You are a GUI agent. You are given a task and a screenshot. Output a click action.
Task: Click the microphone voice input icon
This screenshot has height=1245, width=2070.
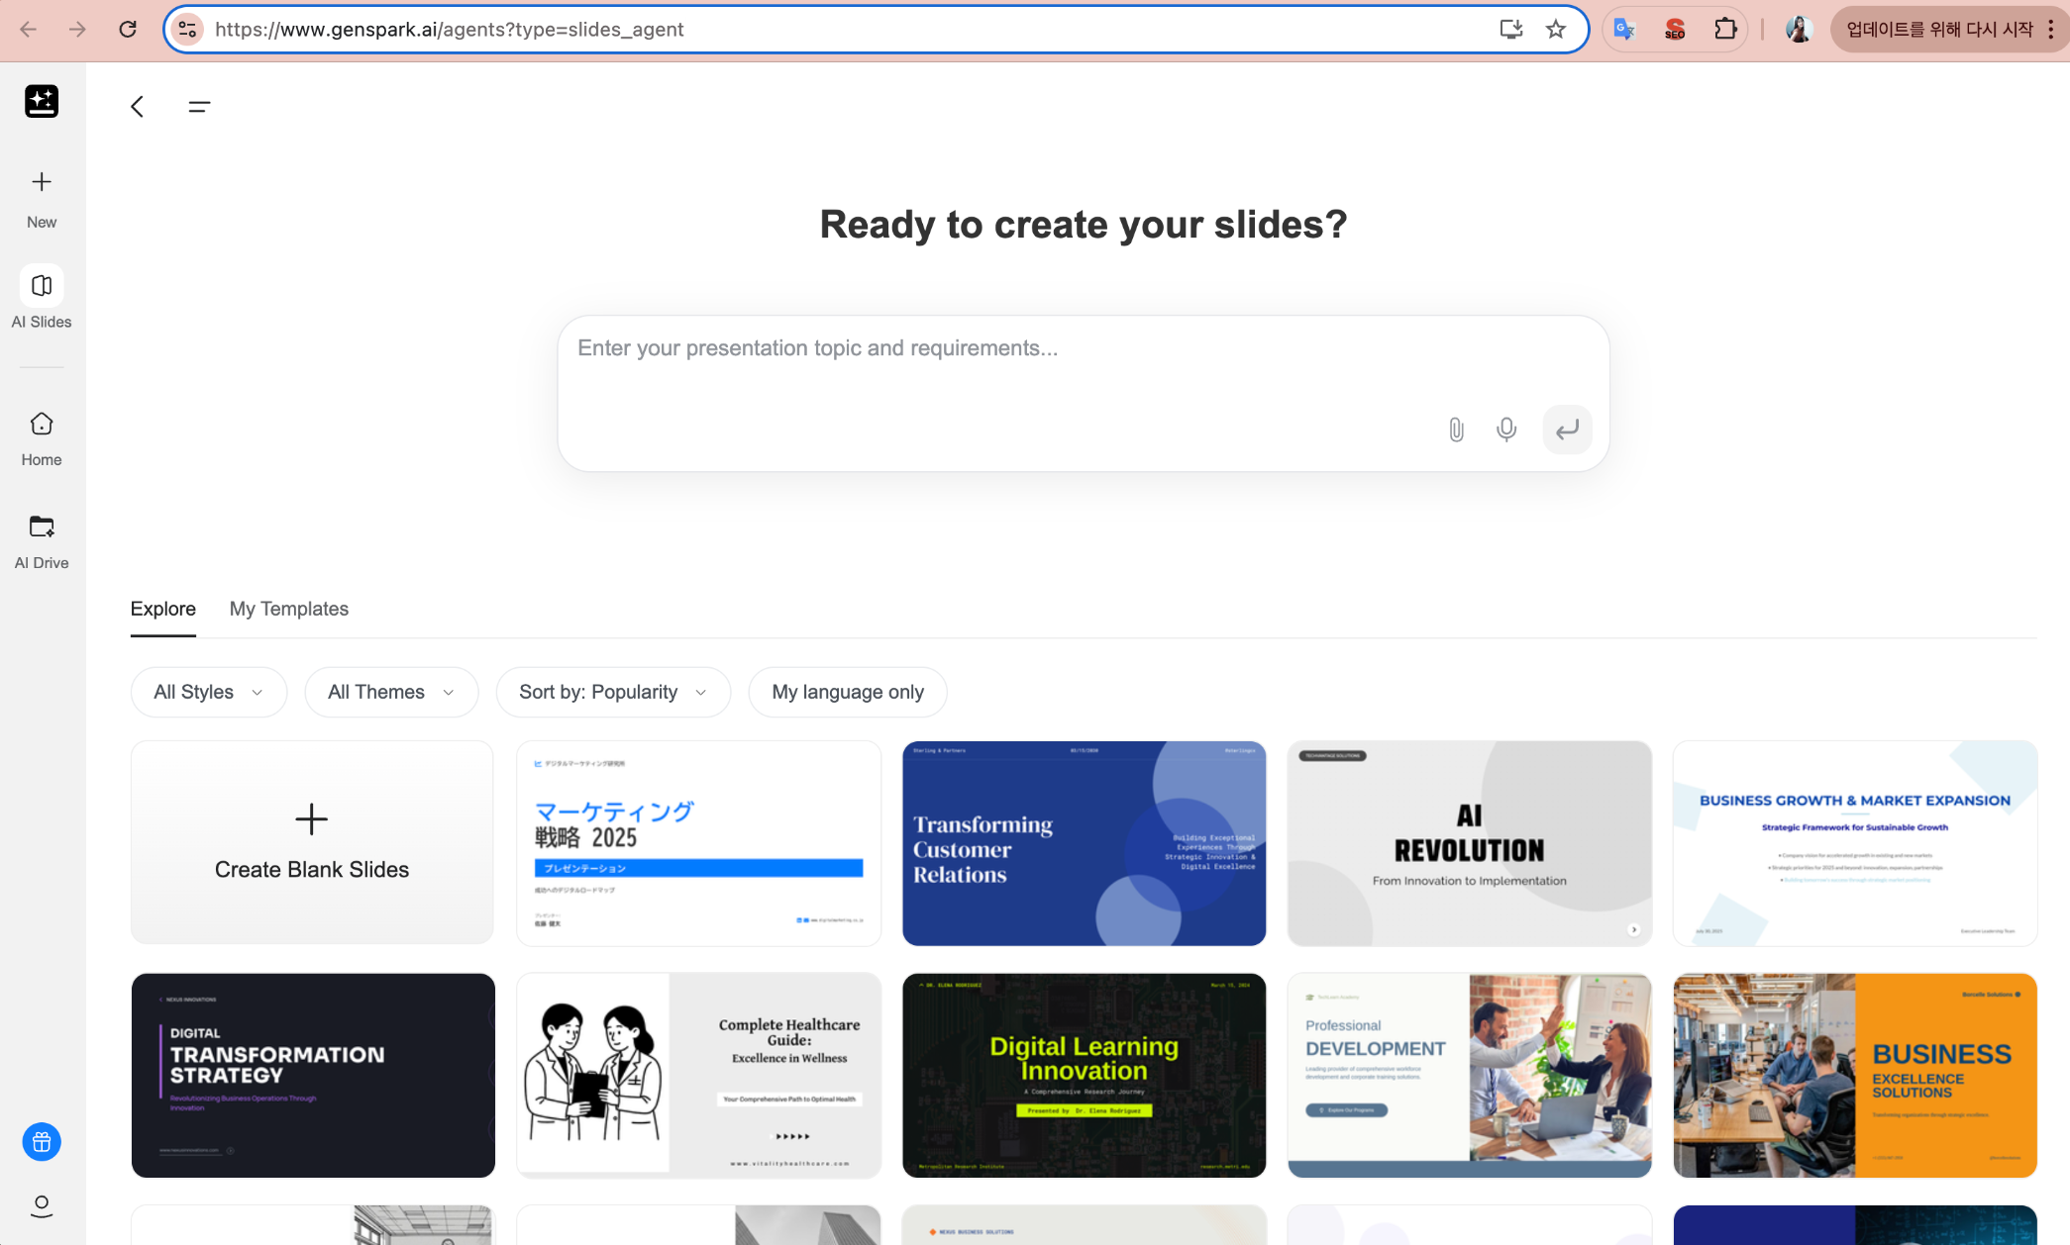coord(1506,430)
